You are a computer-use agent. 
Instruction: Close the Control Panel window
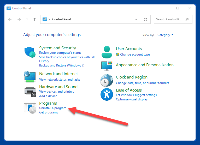[190, 8]
